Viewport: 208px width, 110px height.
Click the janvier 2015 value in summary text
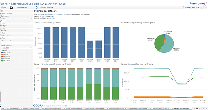(x=51, y=18)
